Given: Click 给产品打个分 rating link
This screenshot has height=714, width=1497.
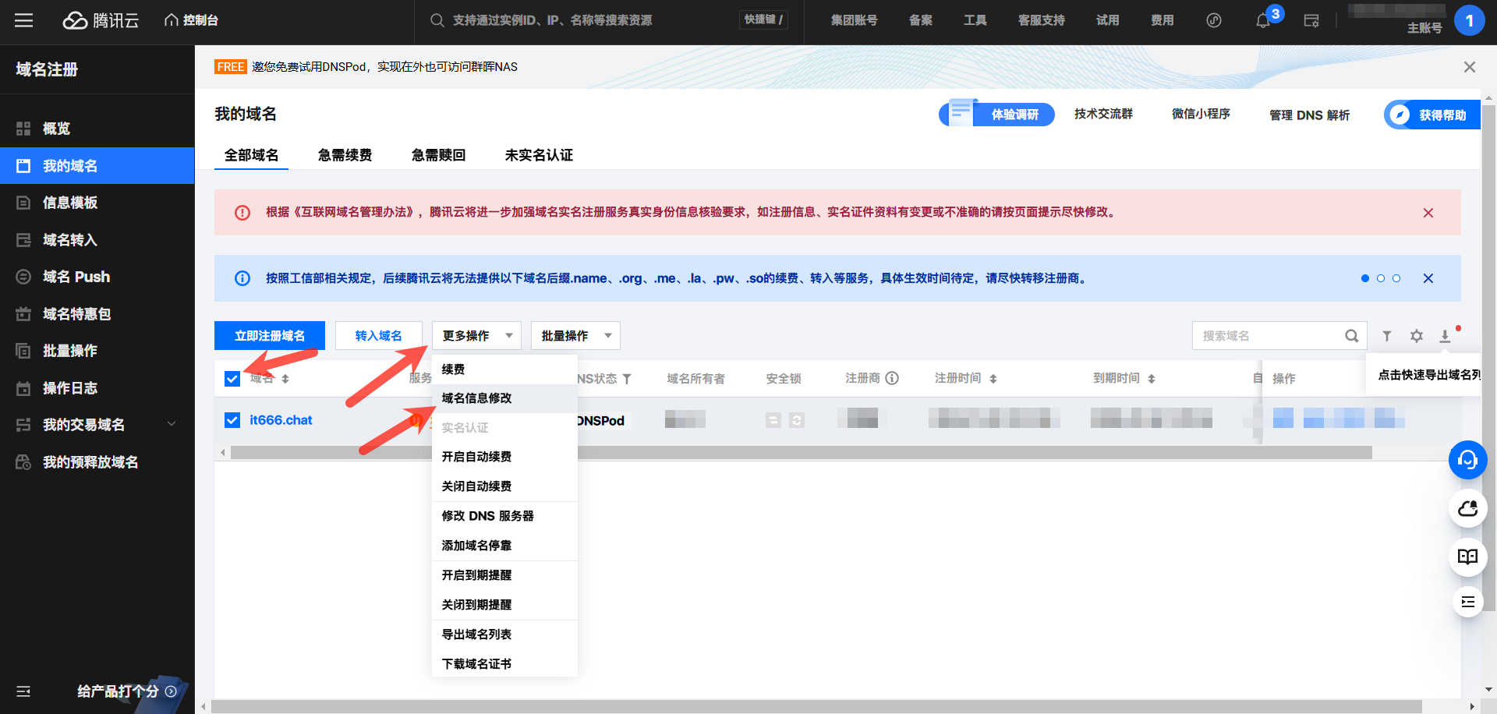Looking at the screenshot, I should click(x=126, y=691).
